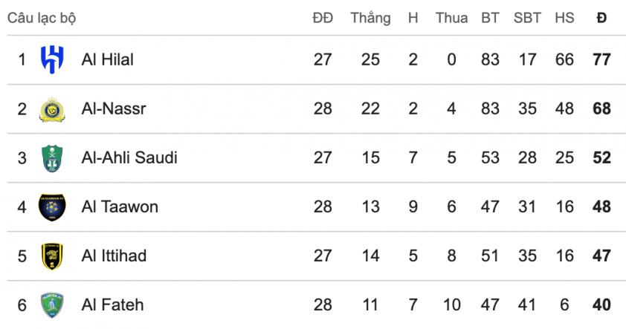Click the SBT column header

click(x=527, y=18)
